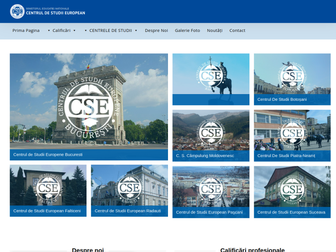Open Centrul de Studii Europene Bucuresti
Viewport: 336px width, 252px height.
[x=47, y=155]
